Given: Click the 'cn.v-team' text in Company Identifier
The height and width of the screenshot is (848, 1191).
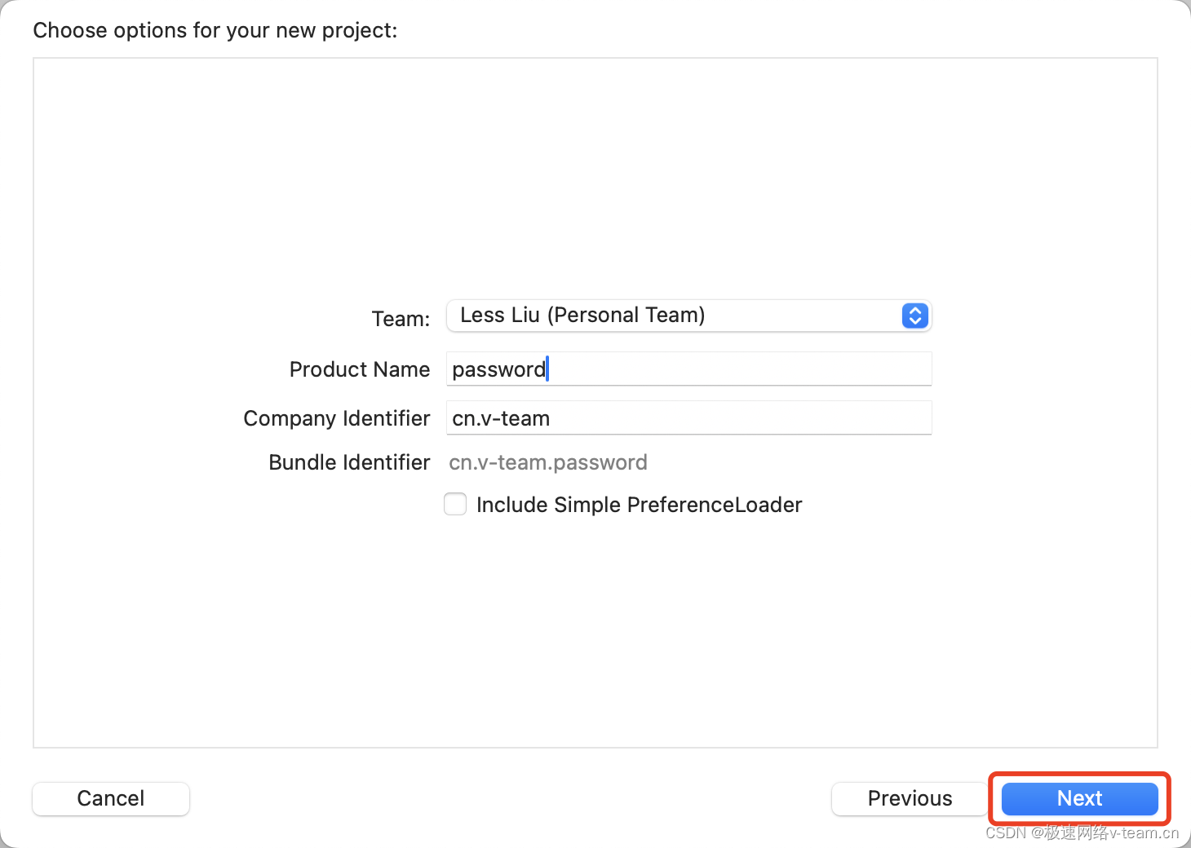Looking at the screenshot, I should click(501, 418).
